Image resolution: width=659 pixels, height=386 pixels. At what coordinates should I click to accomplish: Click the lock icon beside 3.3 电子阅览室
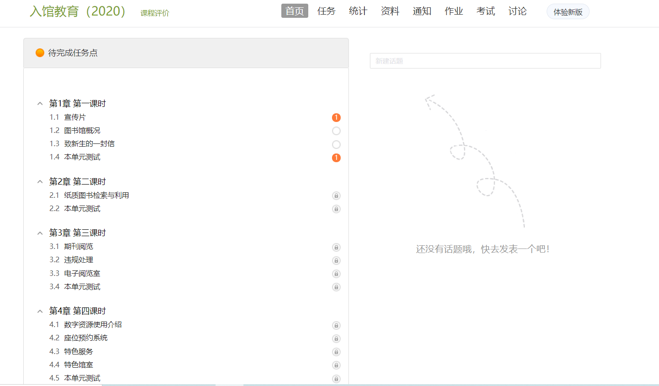click(336, 274)
